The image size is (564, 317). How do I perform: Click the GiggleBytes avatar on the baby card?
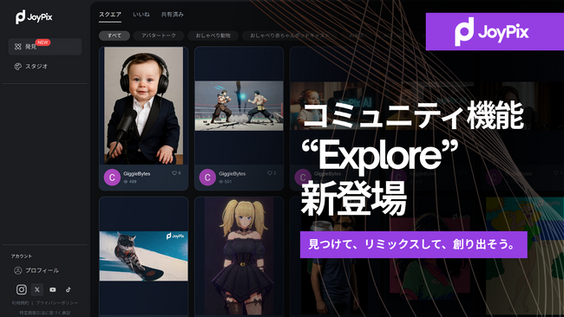coord(112,177)
